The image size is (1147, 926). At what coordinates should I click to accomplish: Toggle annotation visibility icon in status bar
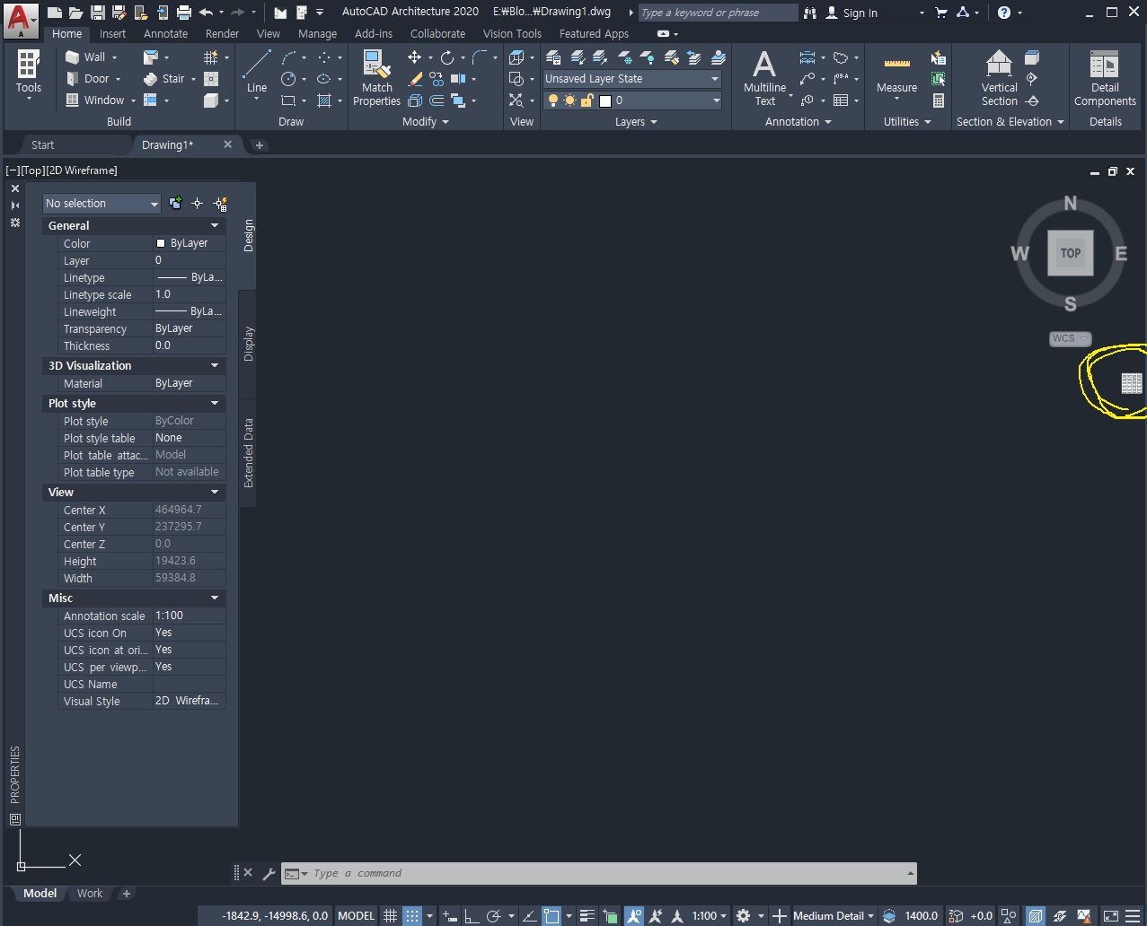tap(634, 916)
